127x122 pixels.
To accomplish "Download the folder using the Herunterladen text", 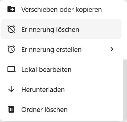I will pos(43,90).
